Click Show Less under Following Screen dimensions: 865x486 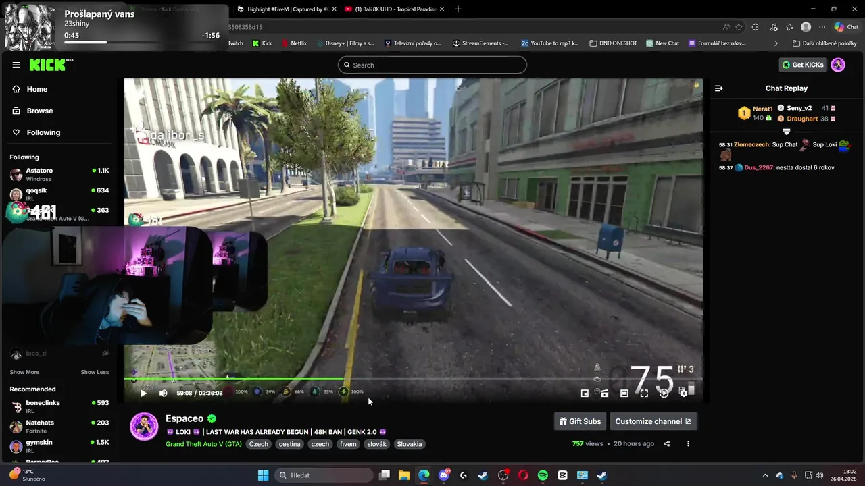click(x=95, y=372)
